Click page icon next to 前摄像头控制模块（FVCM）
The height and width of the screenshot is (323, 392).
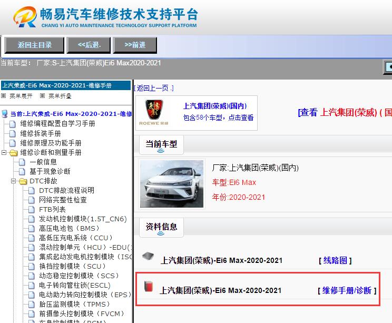(x=32, y=314)
